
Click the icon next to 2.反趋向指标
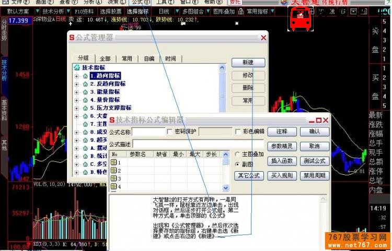pos(85,83)
